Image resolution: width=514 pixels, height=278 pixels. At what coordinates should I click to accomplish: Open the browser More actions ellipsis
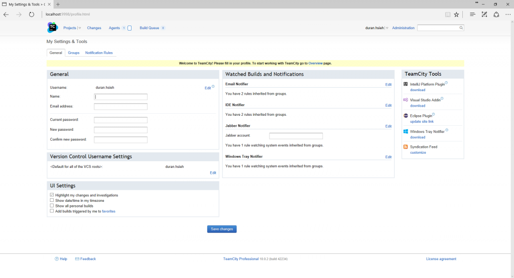[x=508, y=15]
